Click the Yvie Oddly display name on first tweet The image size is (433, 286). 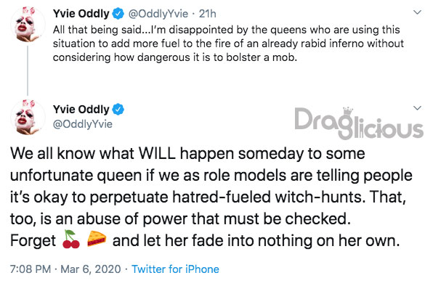[x=81, y=14]
